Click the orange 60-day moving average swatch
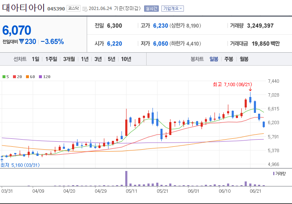The height and width of the screenshot is (204, 292). tap(27, 77)
